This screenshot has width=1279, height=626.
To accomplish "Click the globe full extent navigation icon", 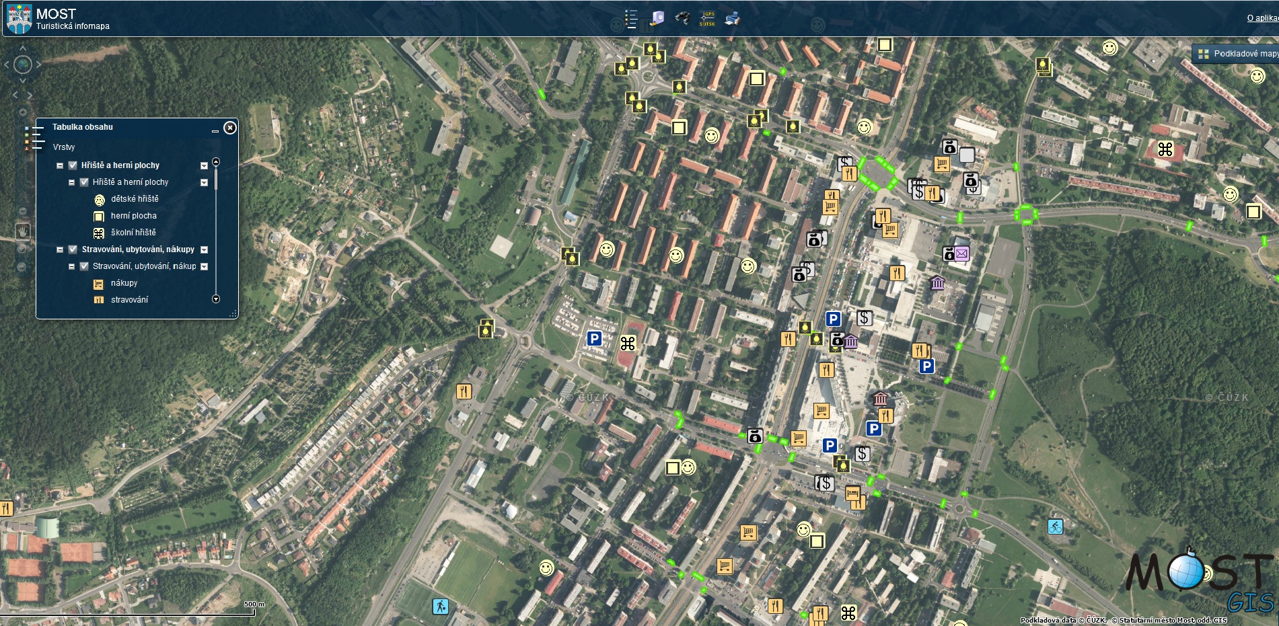I will point(23,65).
